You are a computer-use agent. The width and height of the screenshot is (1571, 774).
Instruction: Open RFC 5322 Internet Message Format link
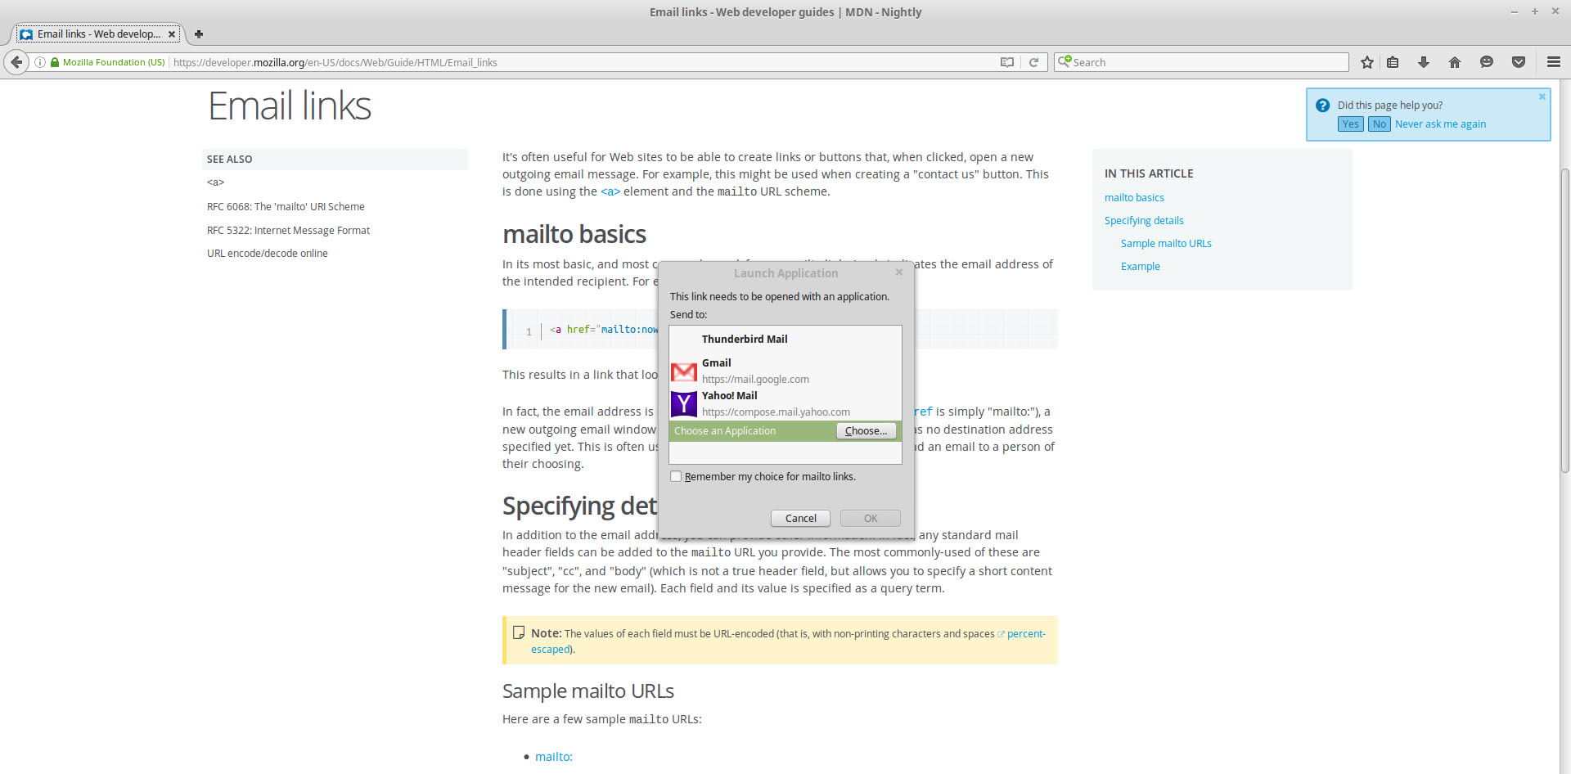(288, 231)
